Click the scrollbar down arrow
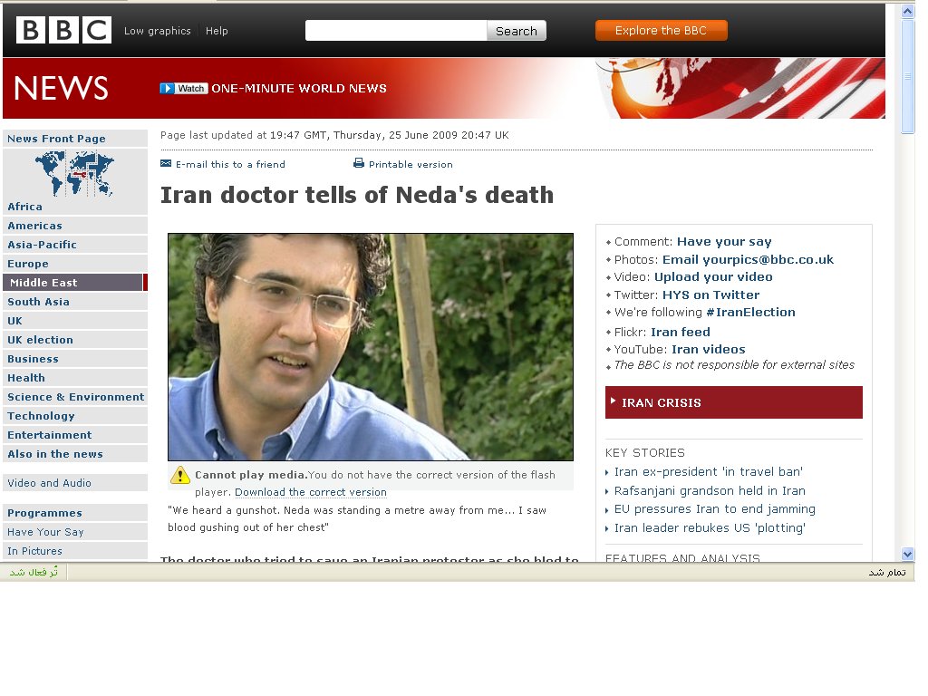The height and width of the screenshot is (696, 928). click(908, 554)
